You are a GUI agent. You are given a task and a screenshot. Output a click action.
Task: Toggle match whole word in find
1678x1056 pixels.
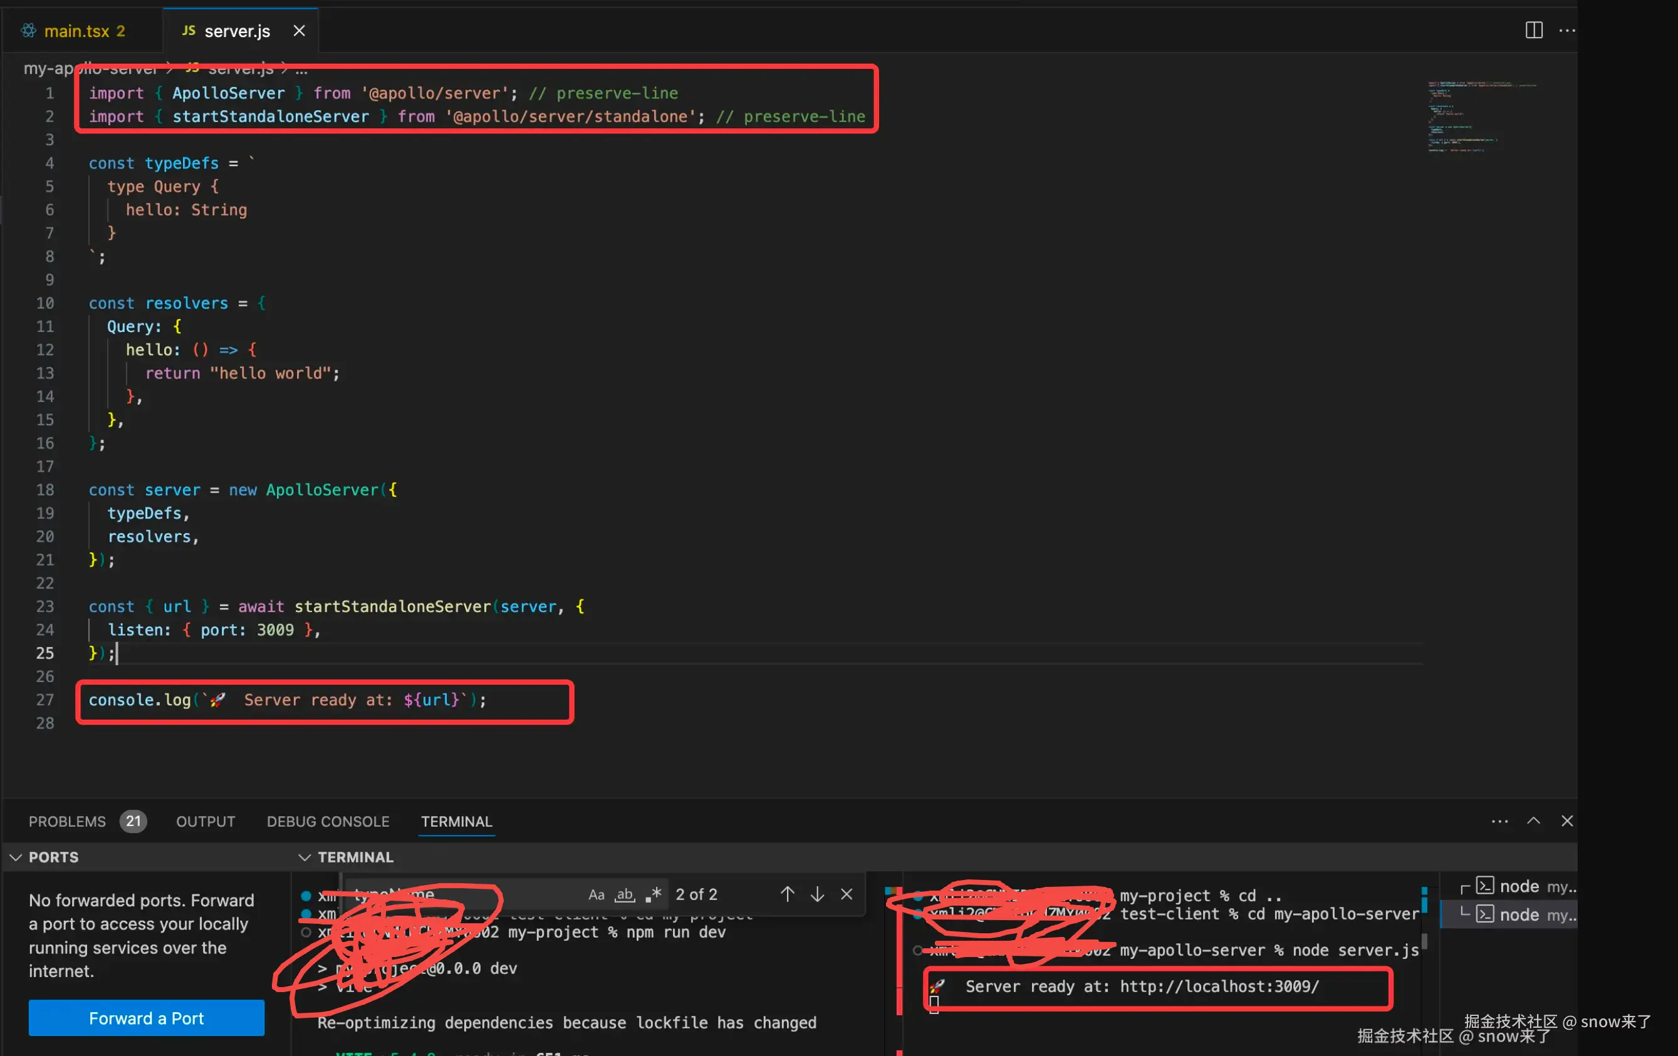[624, 894]
